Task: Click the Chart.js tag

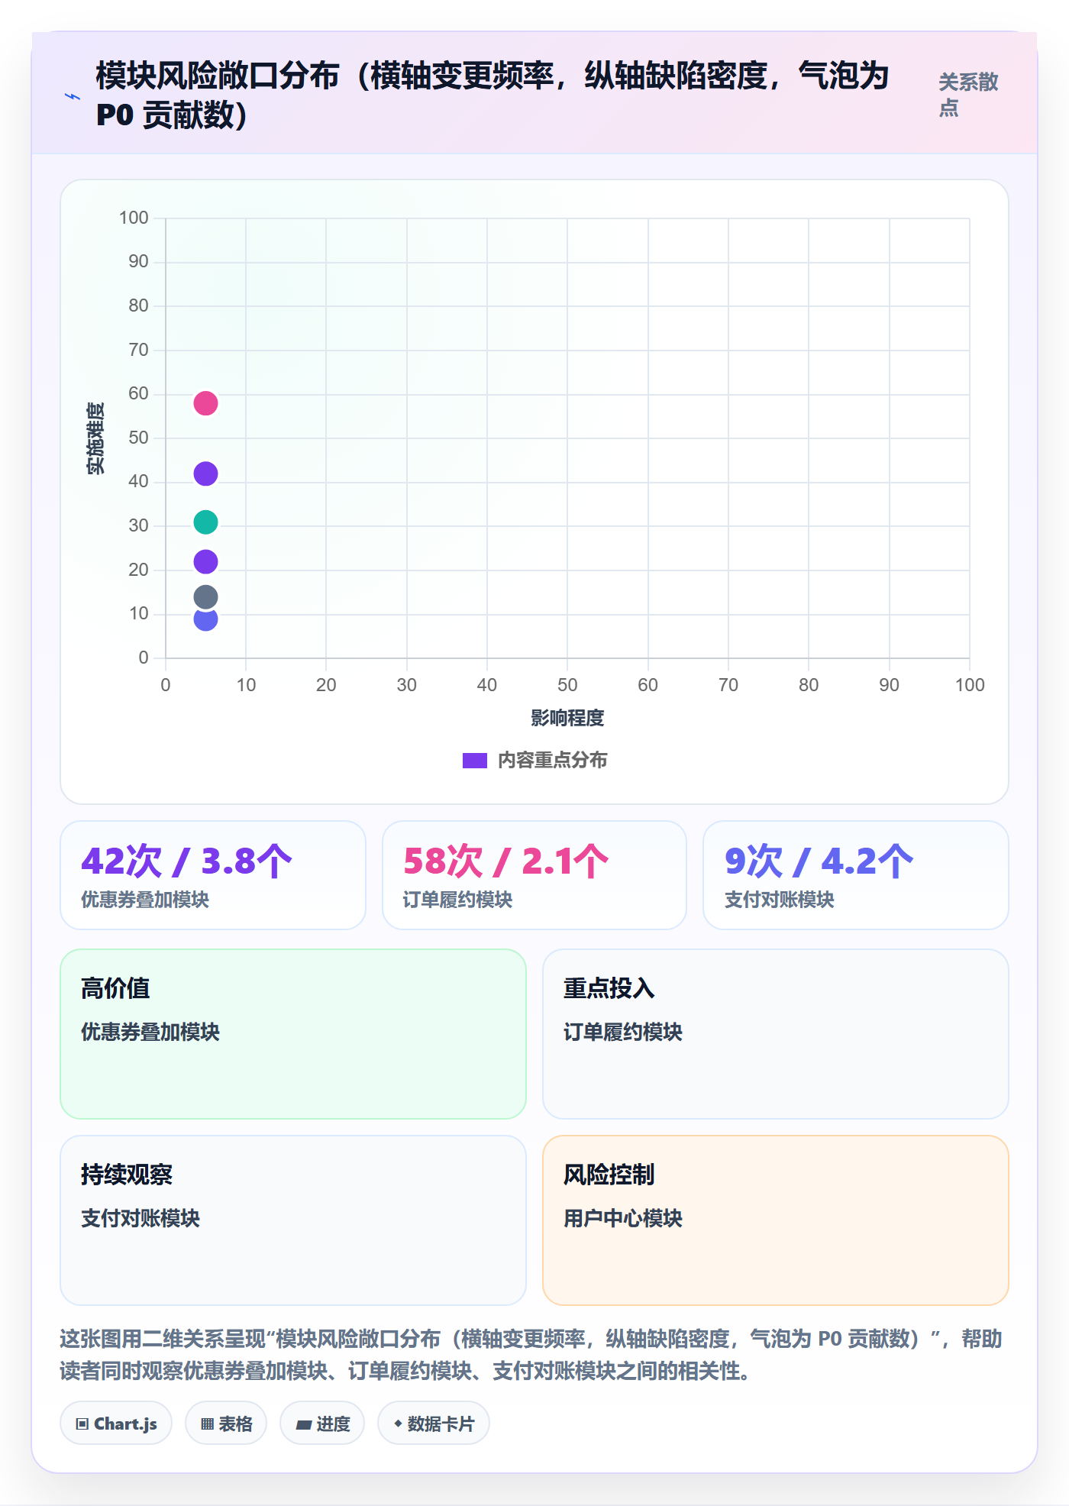Action: [116, 1424]
